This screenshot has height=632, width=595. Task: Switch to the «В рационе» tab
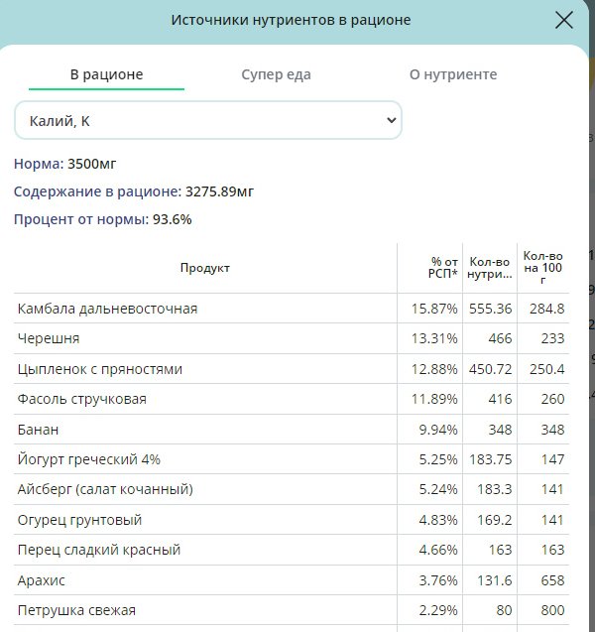[x=106, y=74]
